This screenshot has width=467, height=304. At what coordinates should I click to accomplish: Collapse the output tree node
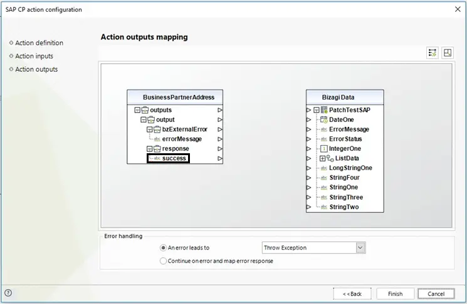[x=144, y=119]
